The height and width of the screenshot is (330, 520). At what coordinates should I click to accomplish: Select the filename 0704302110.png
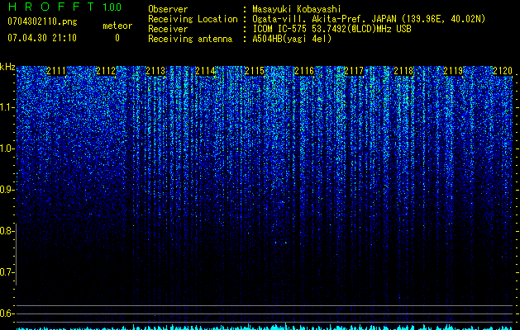pos(42,21)
